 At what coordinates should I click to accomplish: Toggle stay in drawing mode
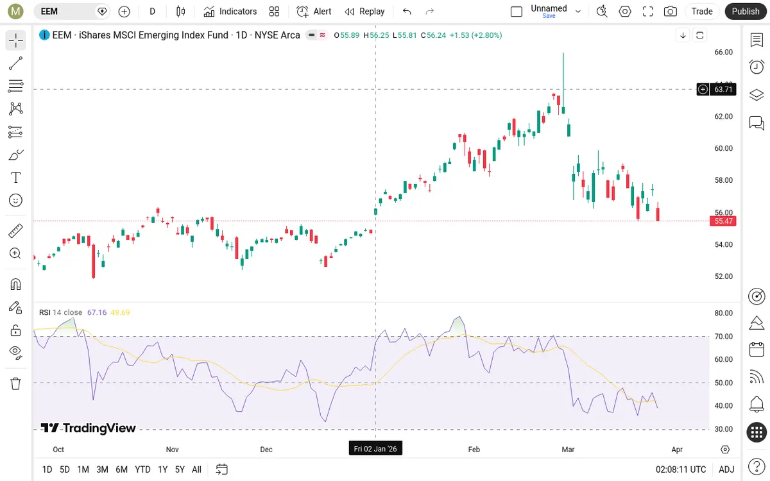click(x=16, y=307)
